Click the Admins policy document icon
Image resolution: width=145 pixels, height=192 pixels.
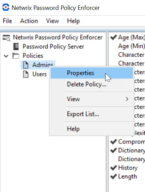(26, 65)
